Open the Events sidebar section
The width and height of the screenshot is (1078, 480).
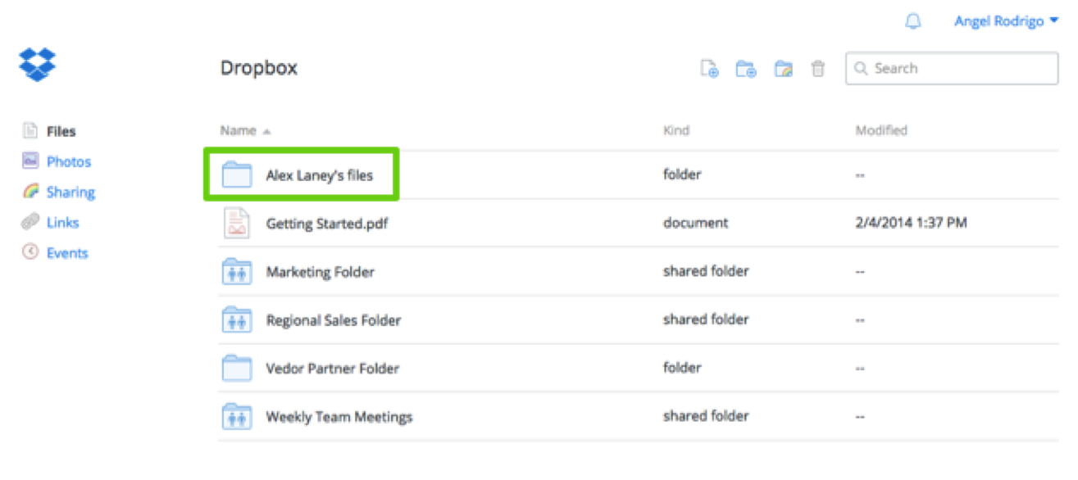tap(66, 253)
